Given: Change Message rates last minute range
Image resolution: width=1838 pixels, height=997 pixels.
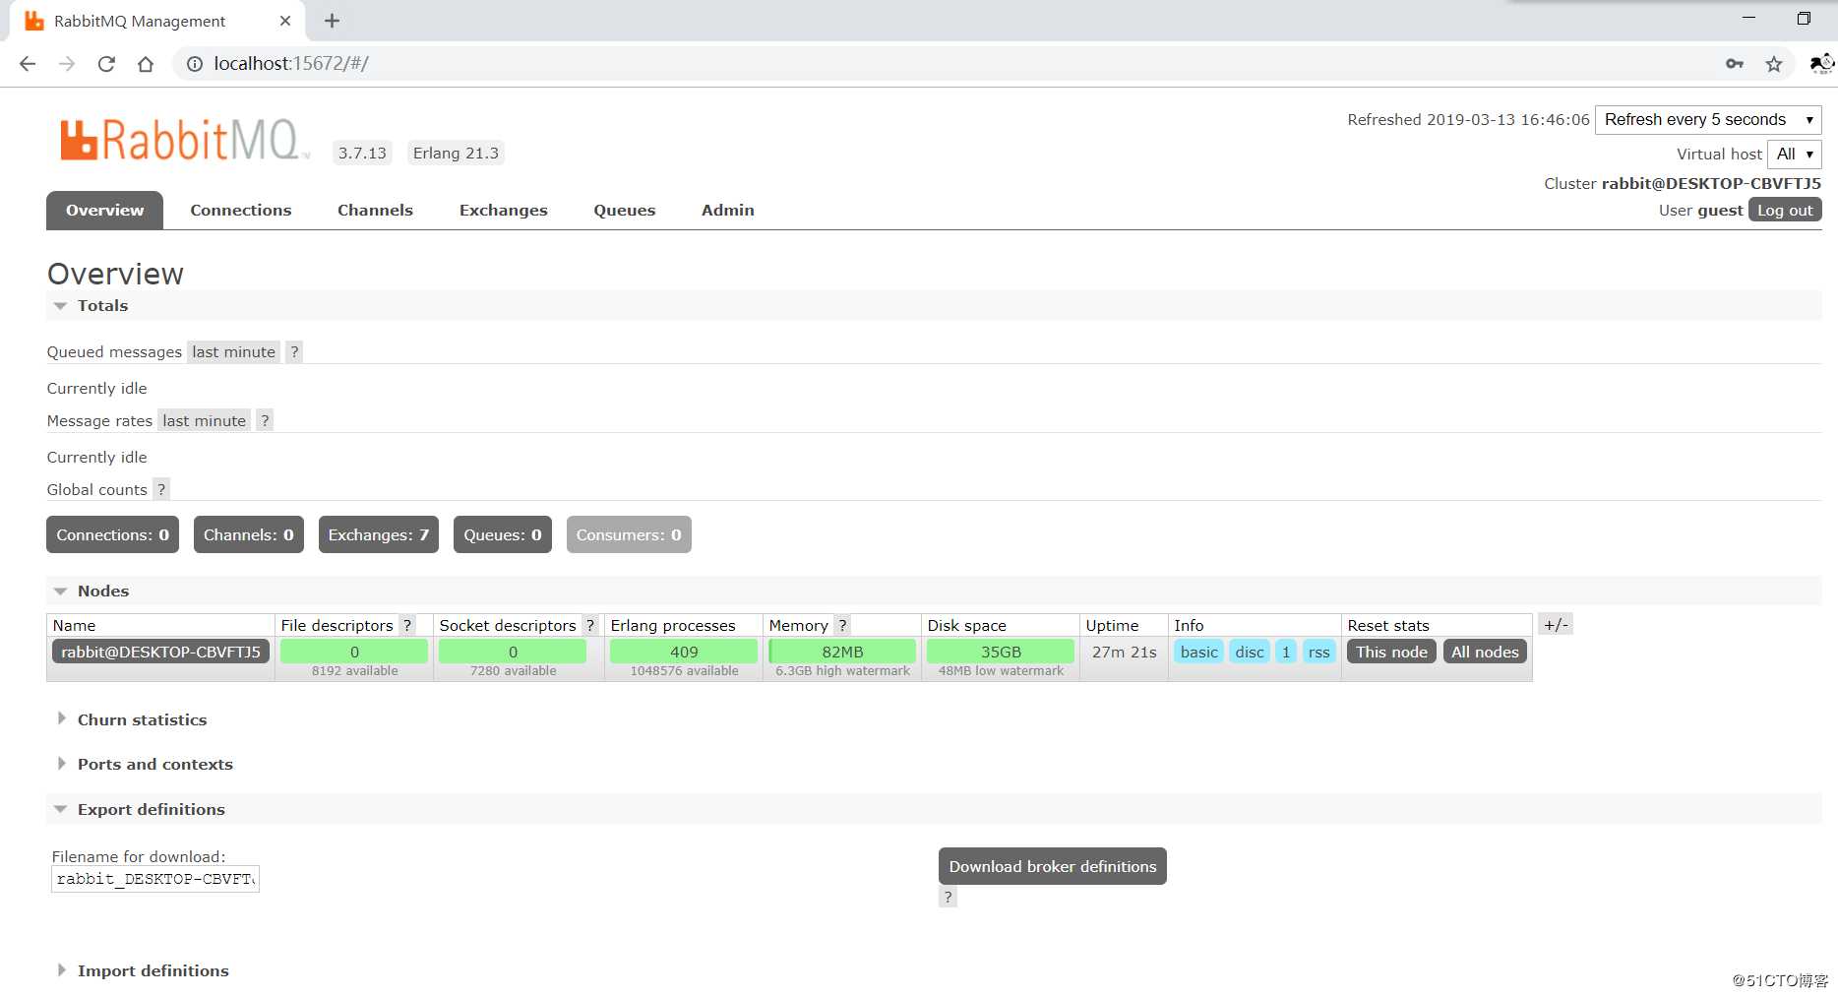Looking at the screenshot, I should [x=204, y=421].
